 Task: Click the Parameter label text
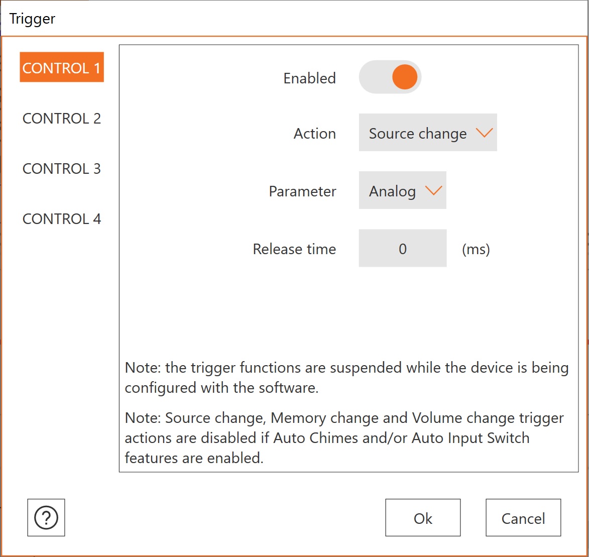(x=302, y=191)
